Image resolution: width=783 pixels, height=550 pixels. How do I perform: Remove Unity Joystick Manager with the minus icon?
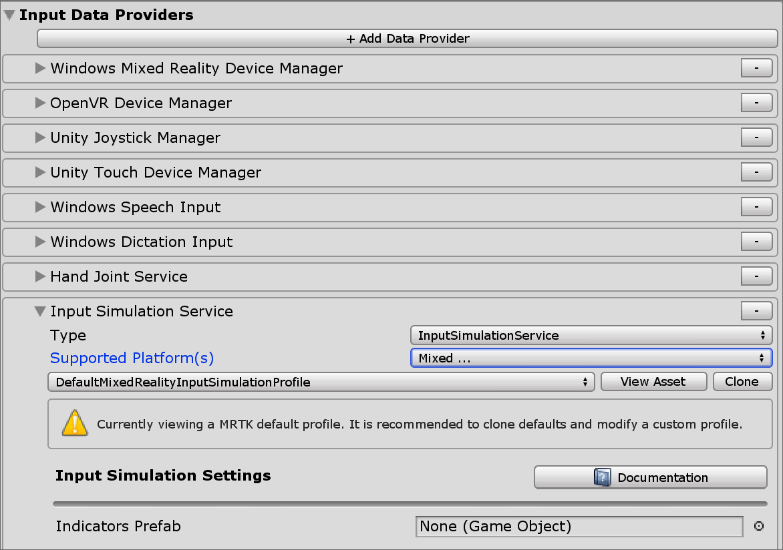756,137
